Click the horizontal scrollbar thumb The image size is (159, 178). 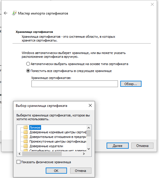point(42,154)
